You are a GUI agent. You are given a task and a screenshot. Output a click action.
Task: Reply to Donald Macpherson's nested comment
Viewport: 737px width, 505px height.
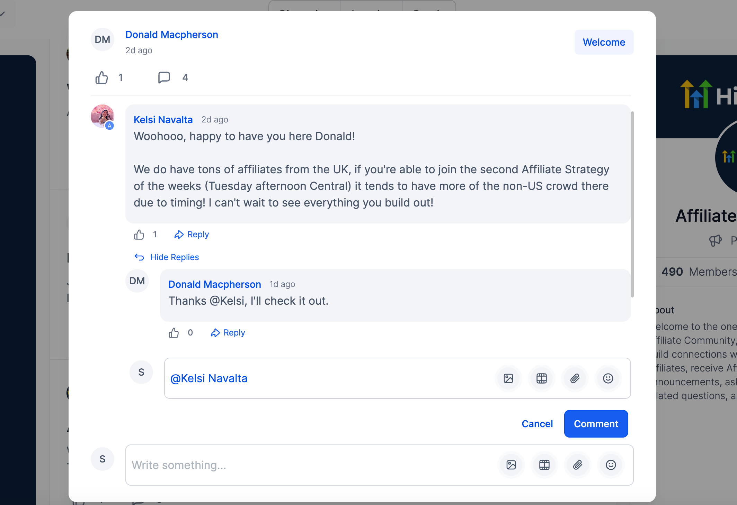pos(228,333)
